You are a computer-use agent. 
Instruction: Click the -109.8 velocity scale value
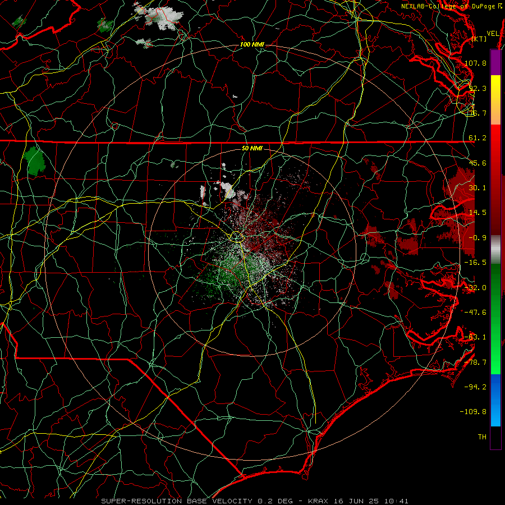point(474,412)
